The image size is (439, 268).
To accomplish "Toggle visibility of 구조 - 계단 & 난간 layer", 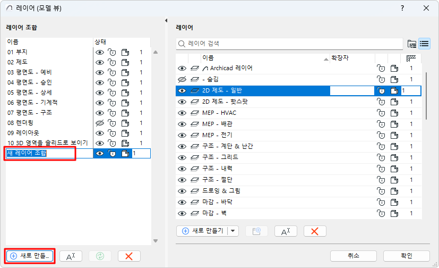I will click(x=182, y=147).
